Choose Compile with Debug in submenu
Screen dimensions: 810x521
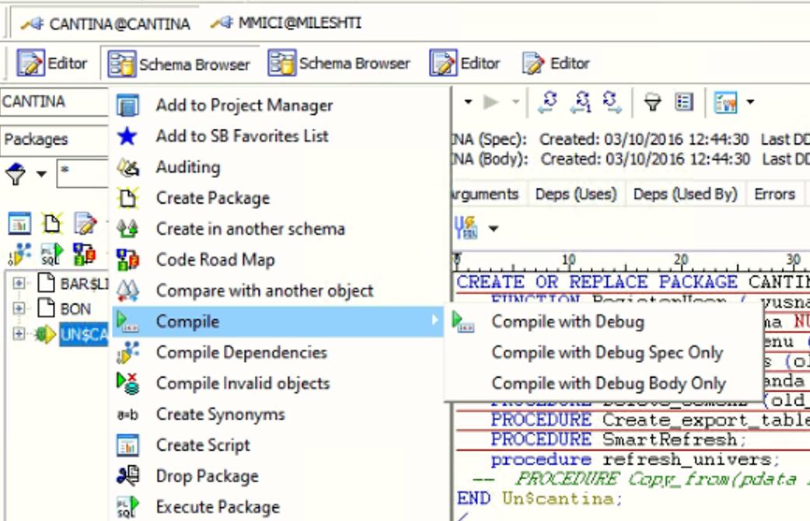pos(567,321)
